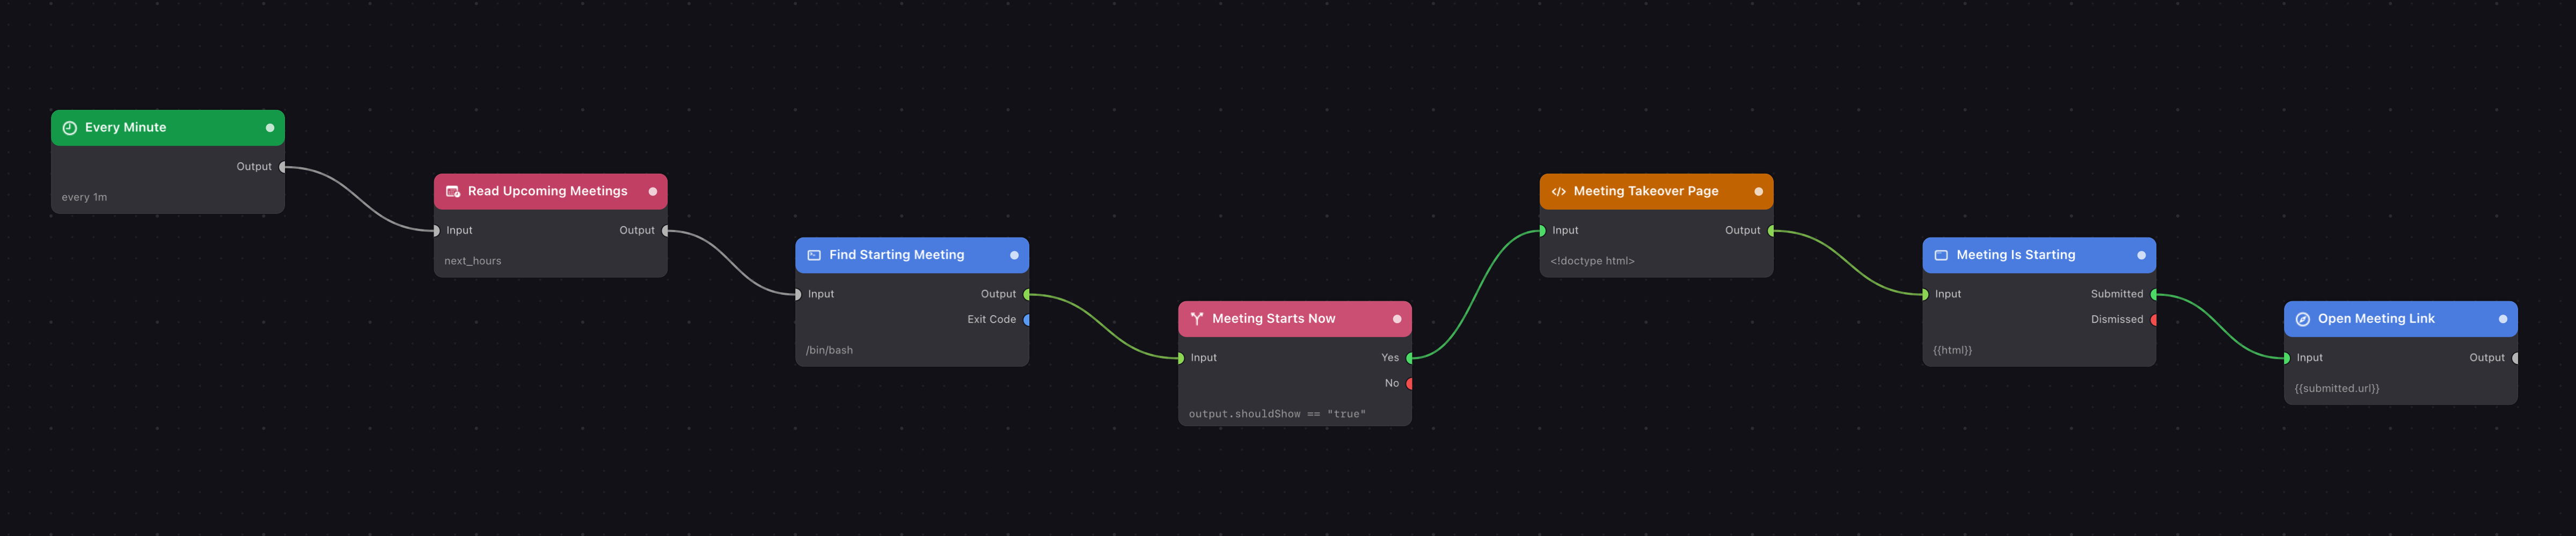Viewport: 2576px width, 536px height.
Task: Click the output.shouldShow condition text
Action: [1277, 414]
